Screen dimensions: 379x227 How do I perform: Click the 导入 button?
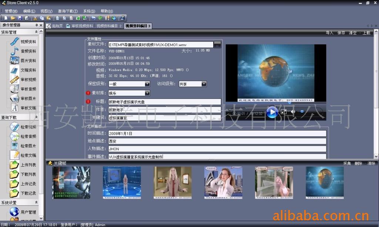pos(329,33)
